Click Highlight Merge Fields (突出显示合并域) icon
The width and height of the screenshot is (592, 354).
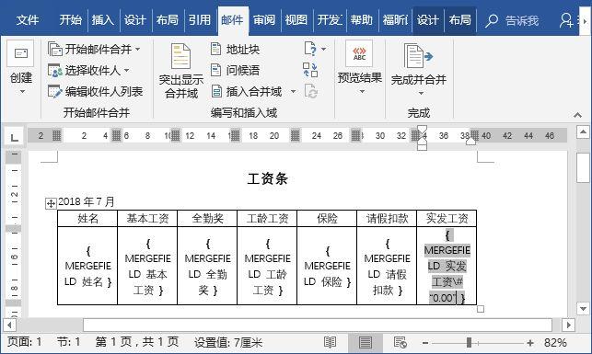tap(180, 56)
